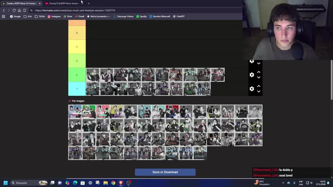Viewport: 333px width, 187px height.
Task: Open OBS Studio from taskbar
Action: coord(129,183)
